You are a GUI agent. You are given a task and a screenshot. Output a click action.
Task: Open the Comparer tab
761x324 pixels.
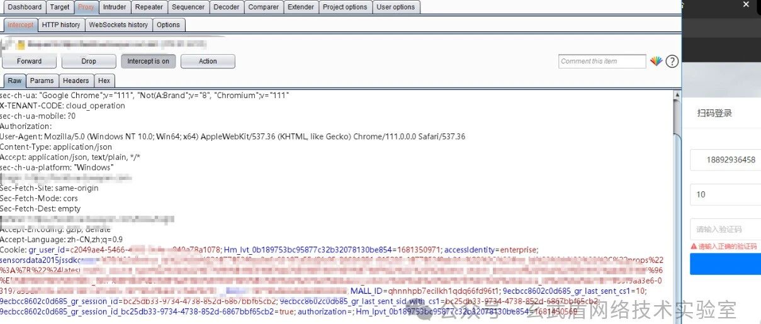click(263, 7)
